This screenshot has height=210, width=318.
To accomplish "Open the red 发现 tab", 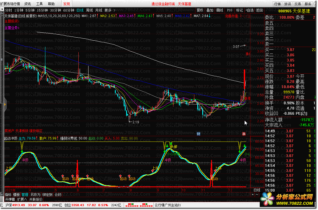I will tap(67, 4).
